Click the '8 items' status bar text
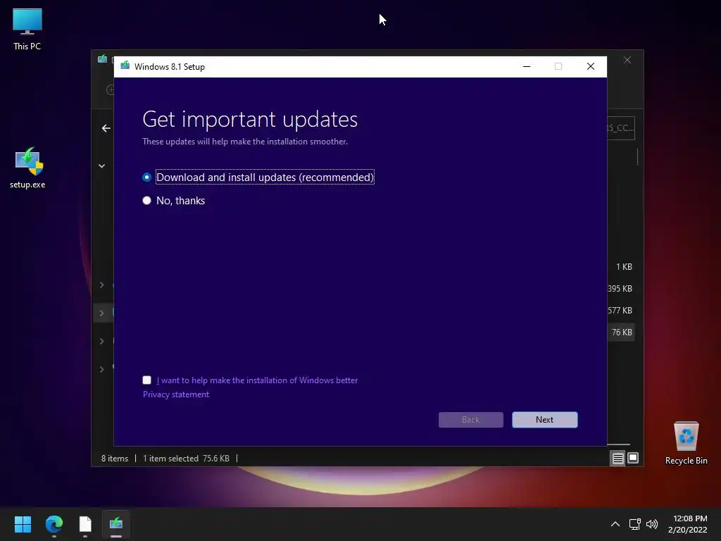The height and width of the screenshot is (541, 721). pyautogui.click(x=115, y=458)
